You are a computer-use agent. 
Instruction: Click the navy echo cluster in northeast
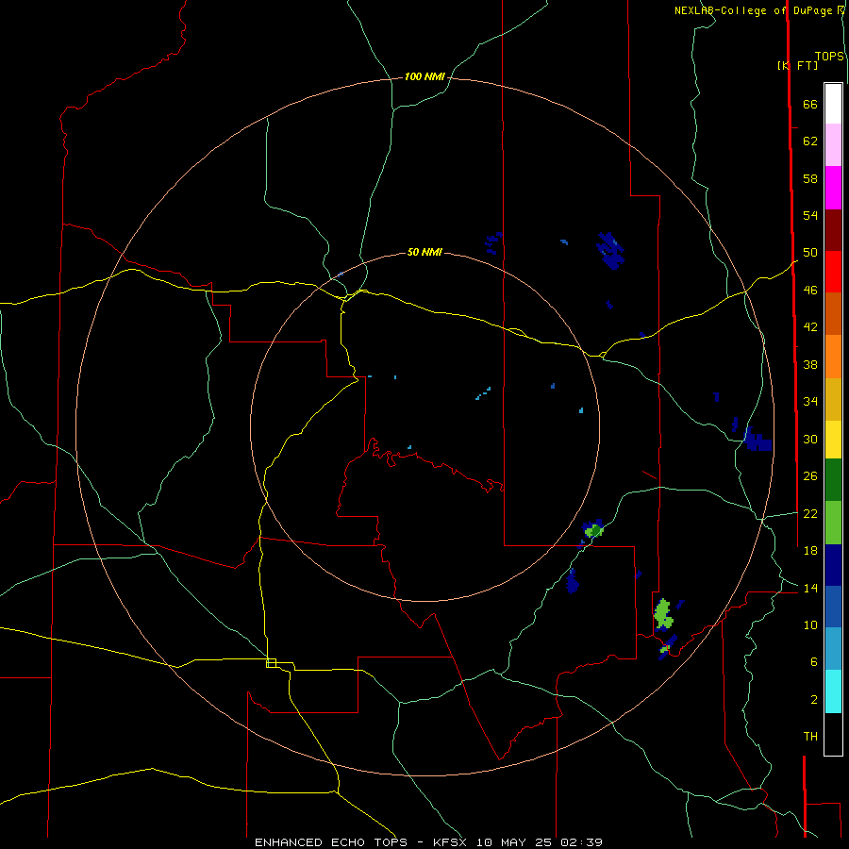click(x=610, y=251)
